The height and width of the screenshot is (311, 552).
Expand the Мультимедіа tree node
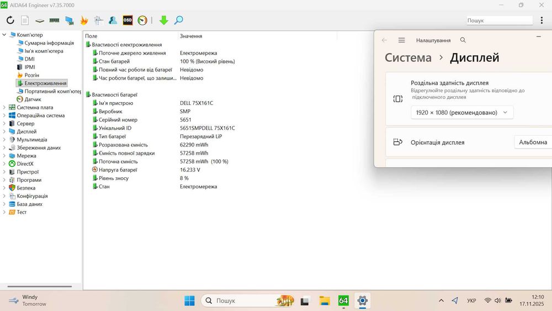point(4,140)
